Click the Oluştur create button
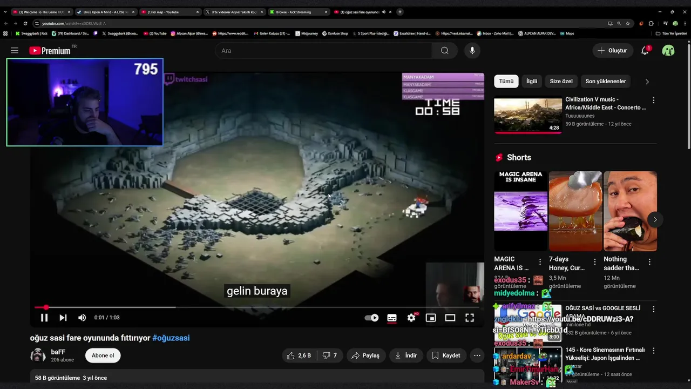Image resolution: width=691 pixels, height=389 pixels. (x=612, y=50)
